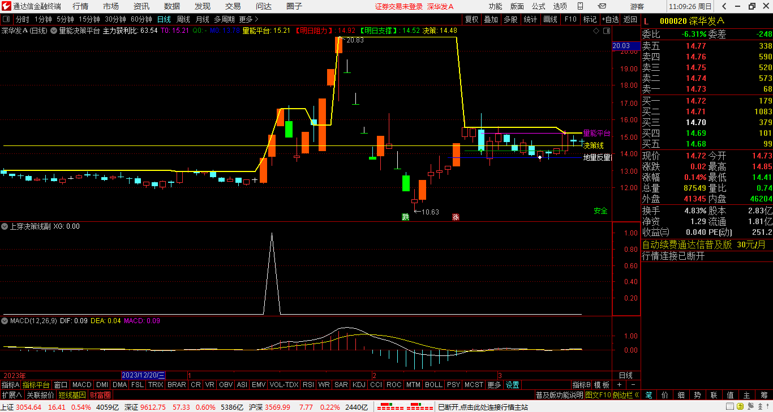This screenshot has height=412, width=773.
Task: Click the 2023/12/20/三 date marker
Action: point(144,375)
